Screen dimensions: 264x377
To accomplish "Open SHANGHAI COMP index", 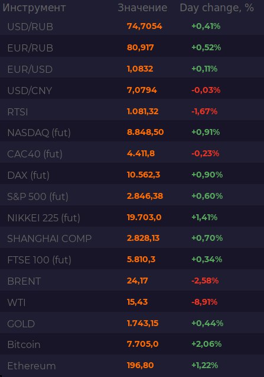I will (x=132, y=239).
